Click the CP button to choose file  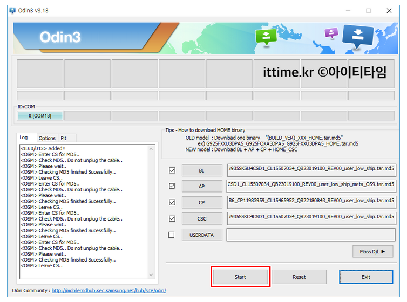coord(202,202)
